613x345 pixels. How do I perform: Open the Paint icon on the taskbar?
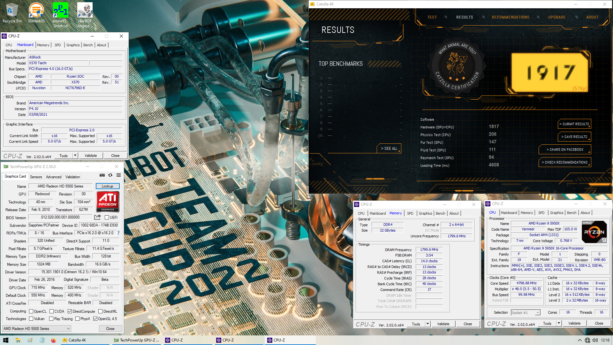(30, 340)
